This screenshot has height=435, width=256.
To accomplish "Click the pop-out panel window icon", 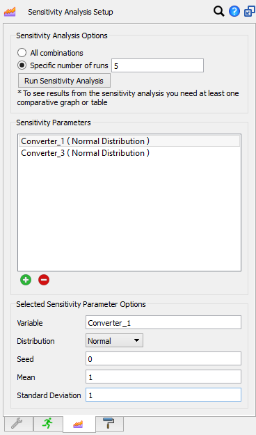I will 249,12.
